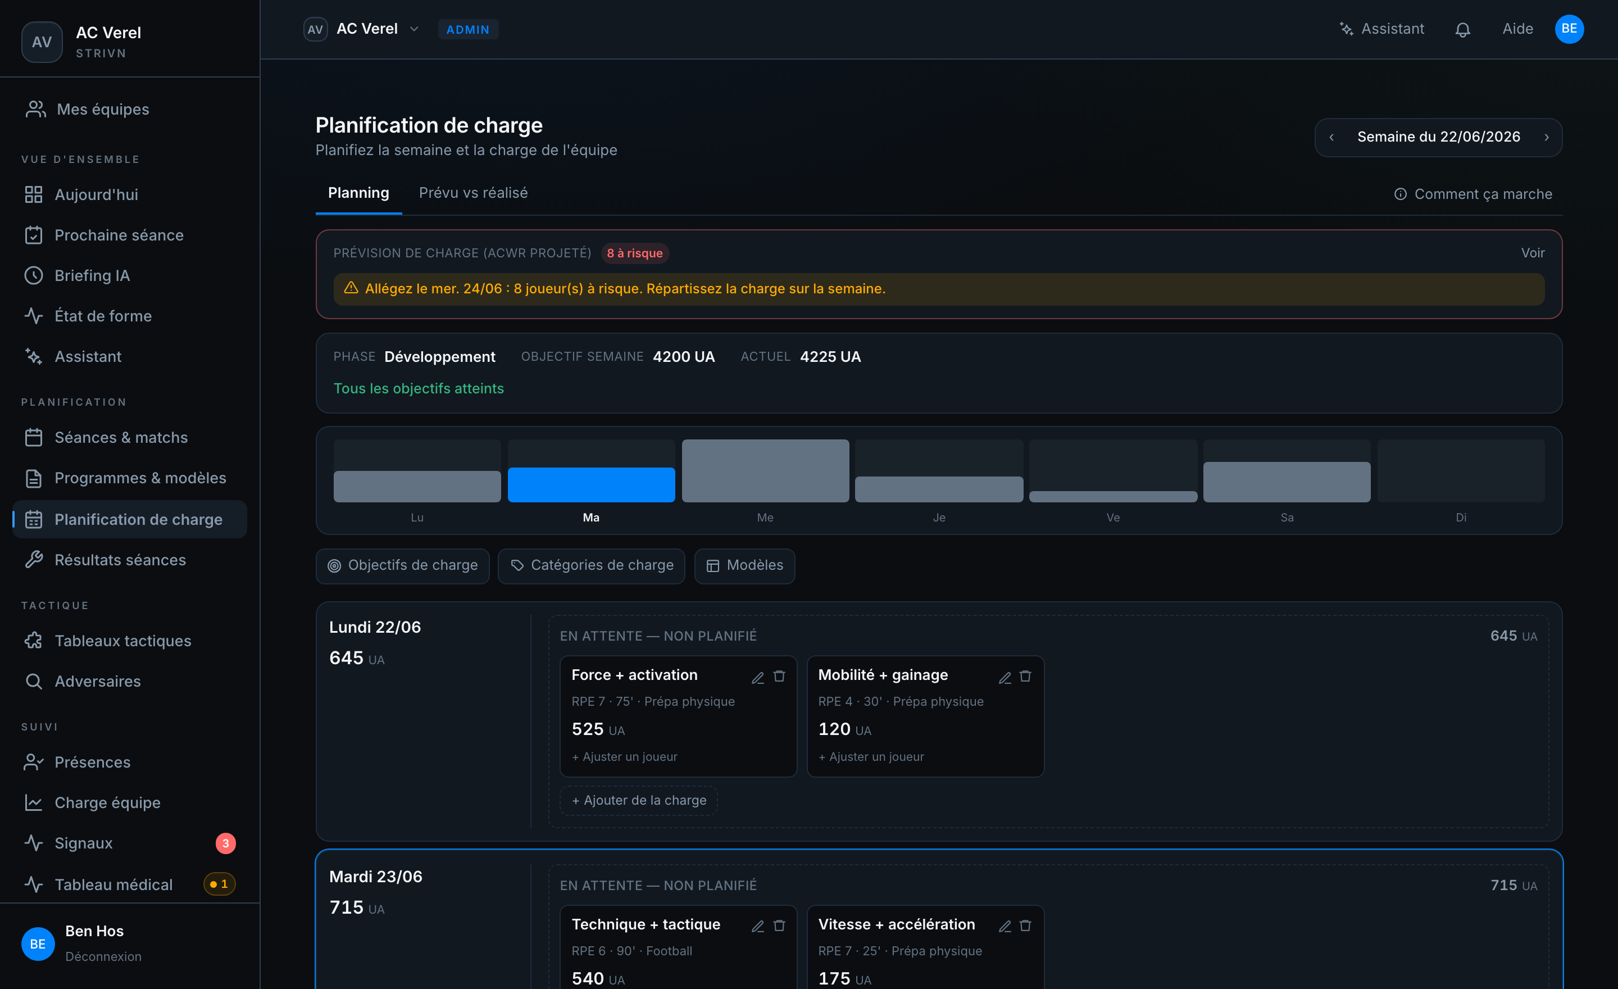Open Assistant from the top bar
This screenshot has width=1618, height=989.
pyautogui.click(x=1381, y=29)
